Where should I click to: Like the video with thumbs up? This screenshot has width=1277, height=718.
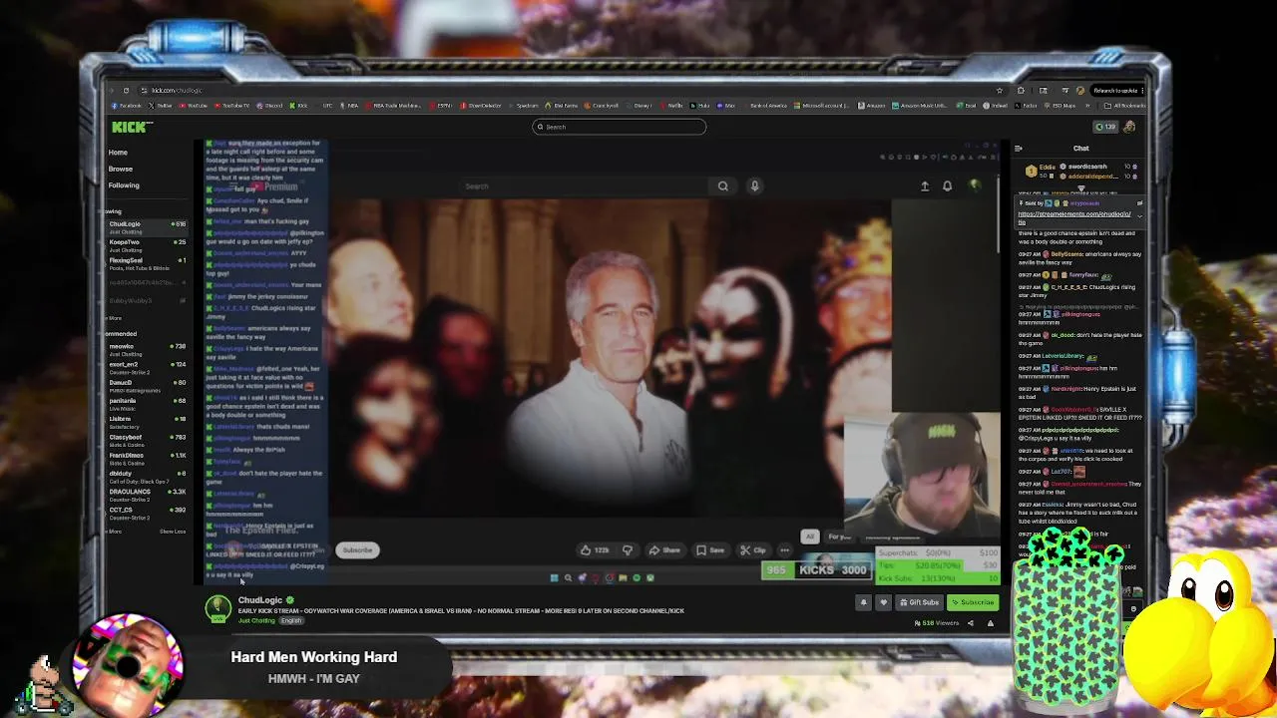click(597, 550)
